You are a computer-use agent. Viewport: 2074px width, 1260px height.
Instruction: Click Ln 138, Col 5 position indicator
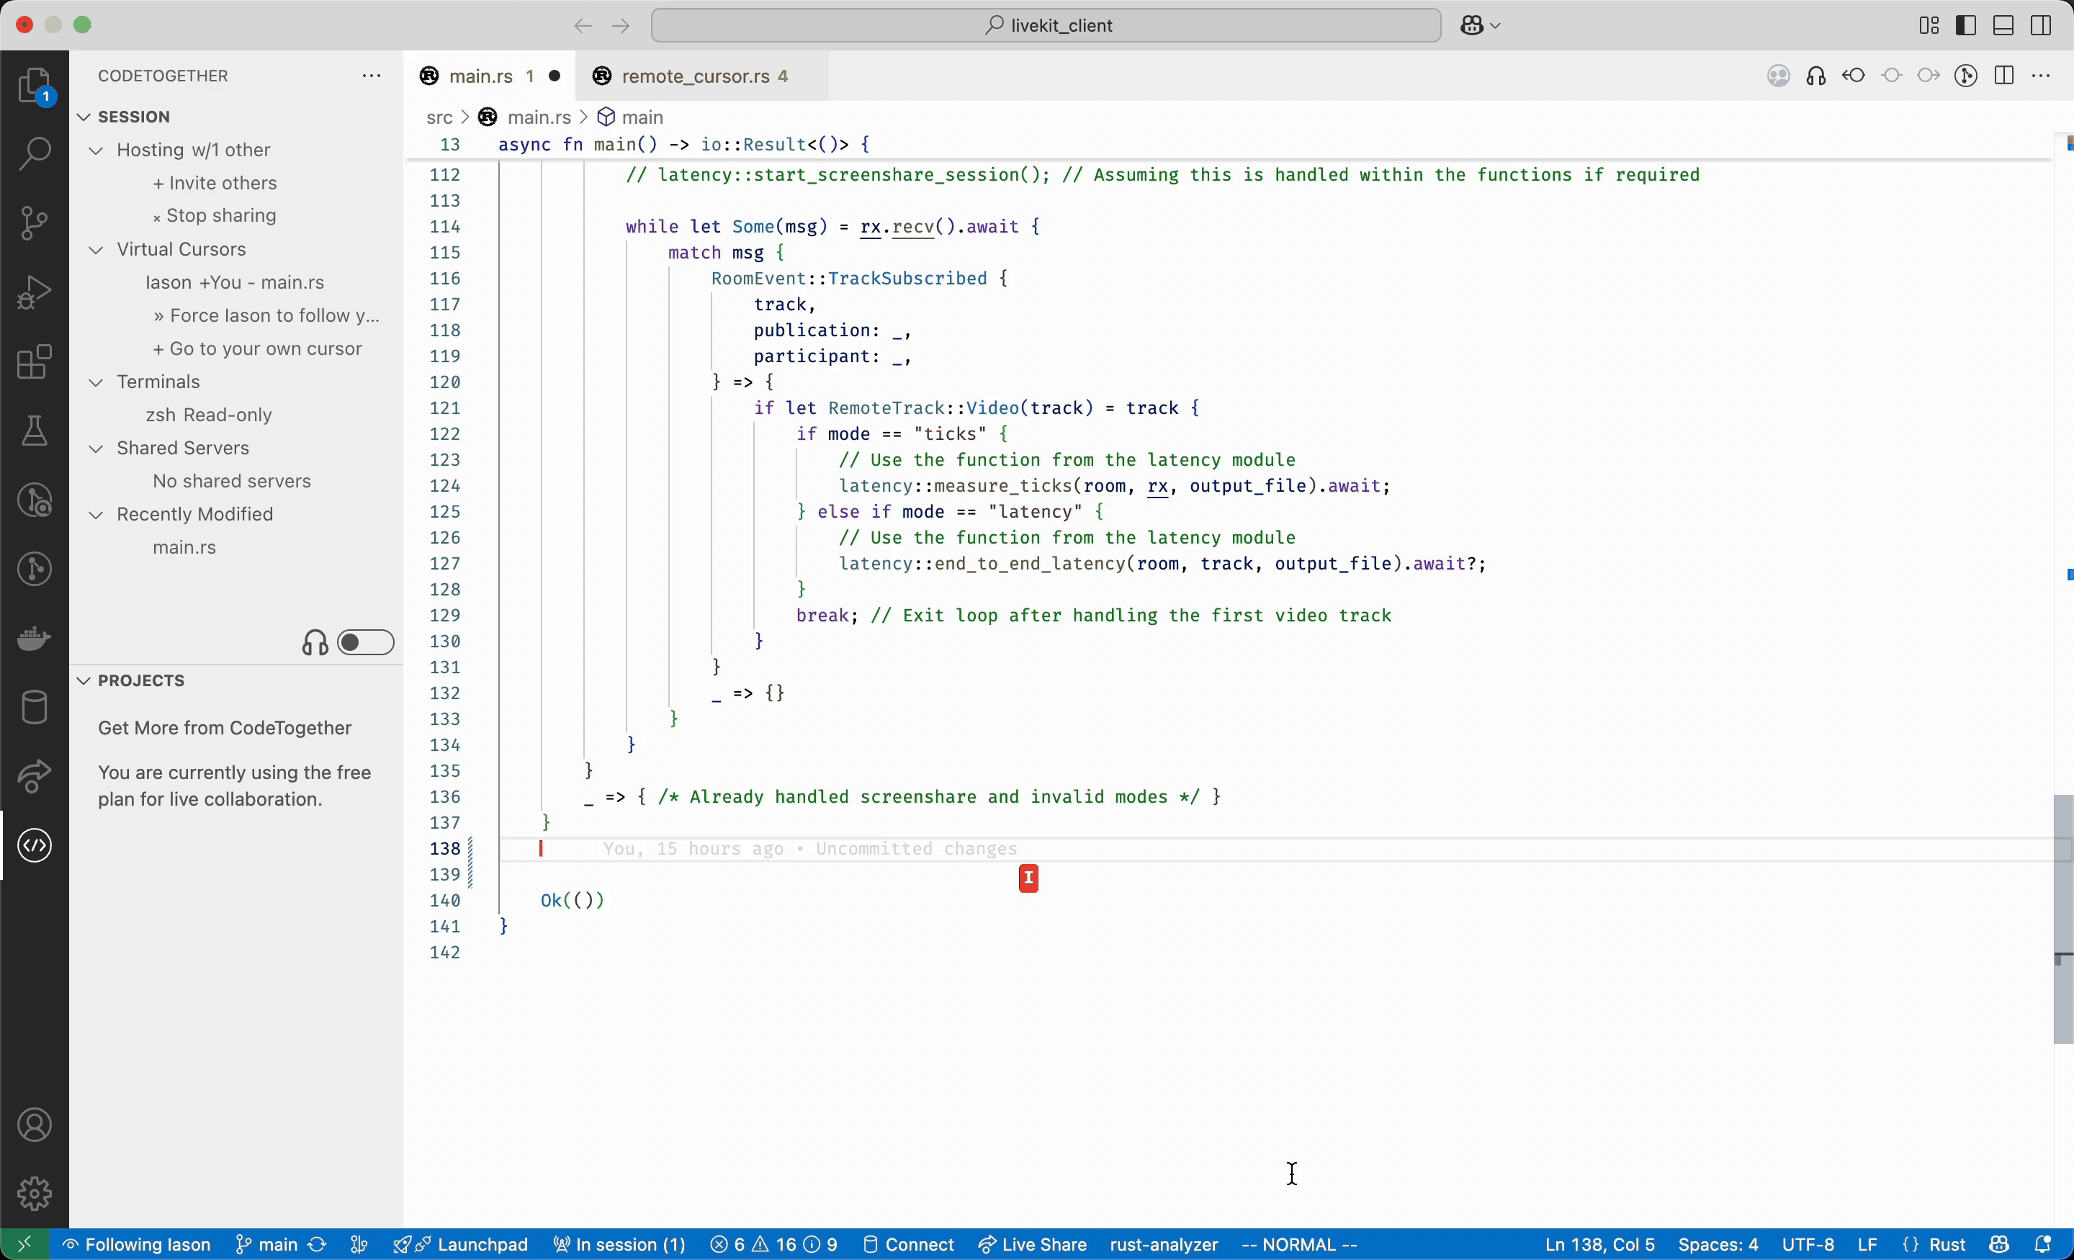[x=1599, y=1244]
